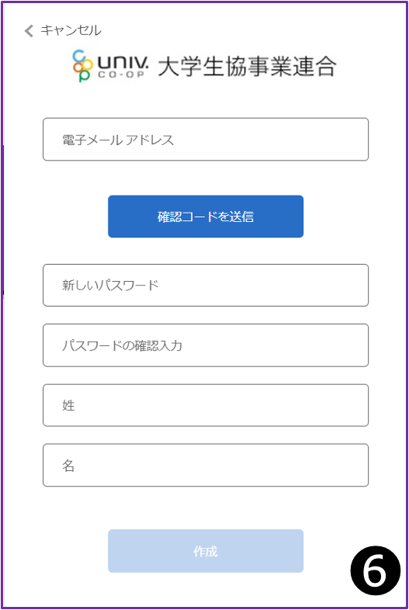Viewport: 409px width, 610px height.
Task: Click the univ. CO-OP wordmark logo
Action: (123, 67)
